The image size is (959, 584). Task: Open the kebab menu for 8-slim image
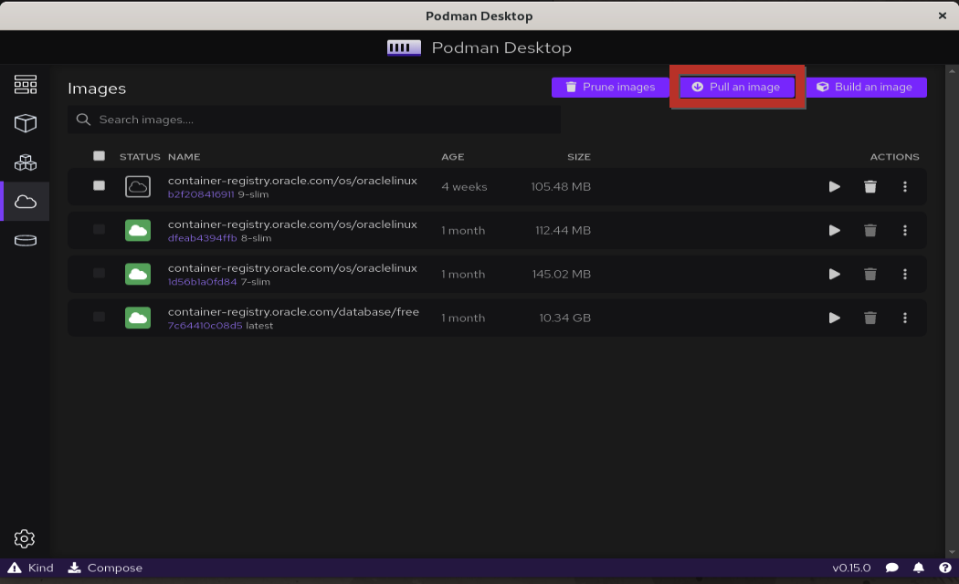tap(905, 231)
